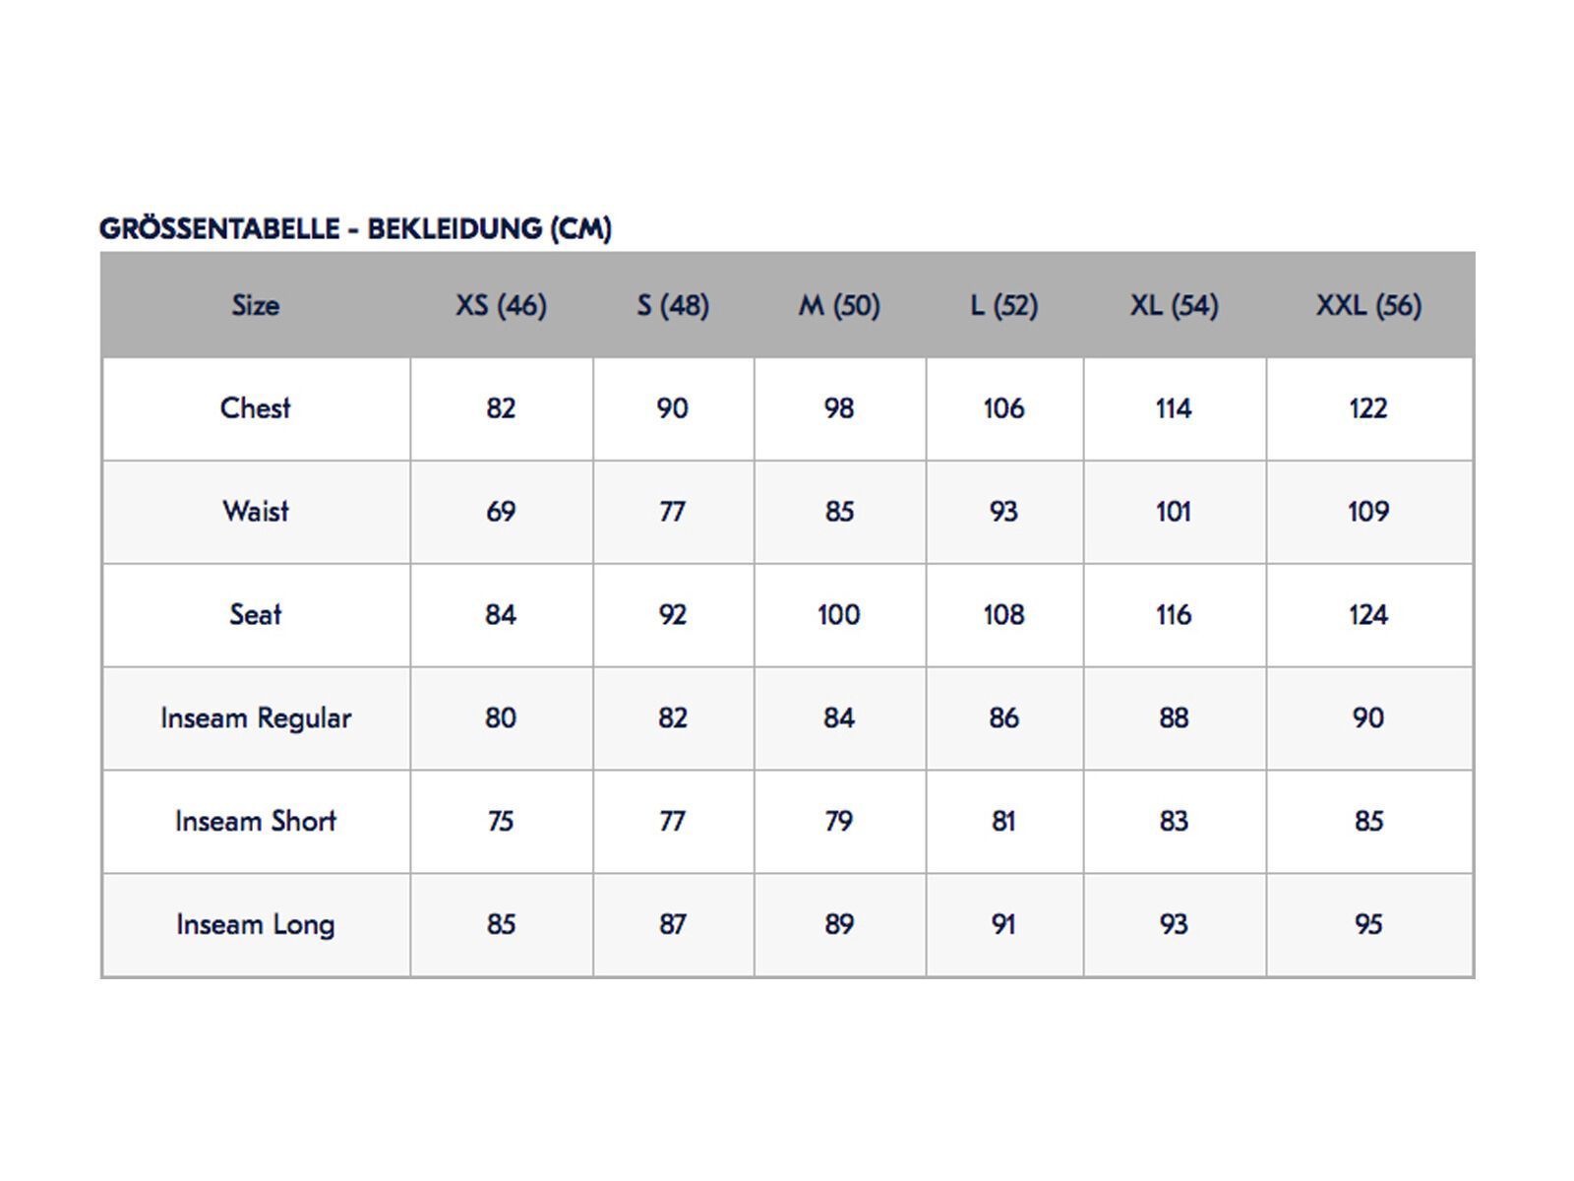The width and height of the screenshot is (1574, 1181).
Task: Select the Inseam Short row label
Action: coord(256,822)
